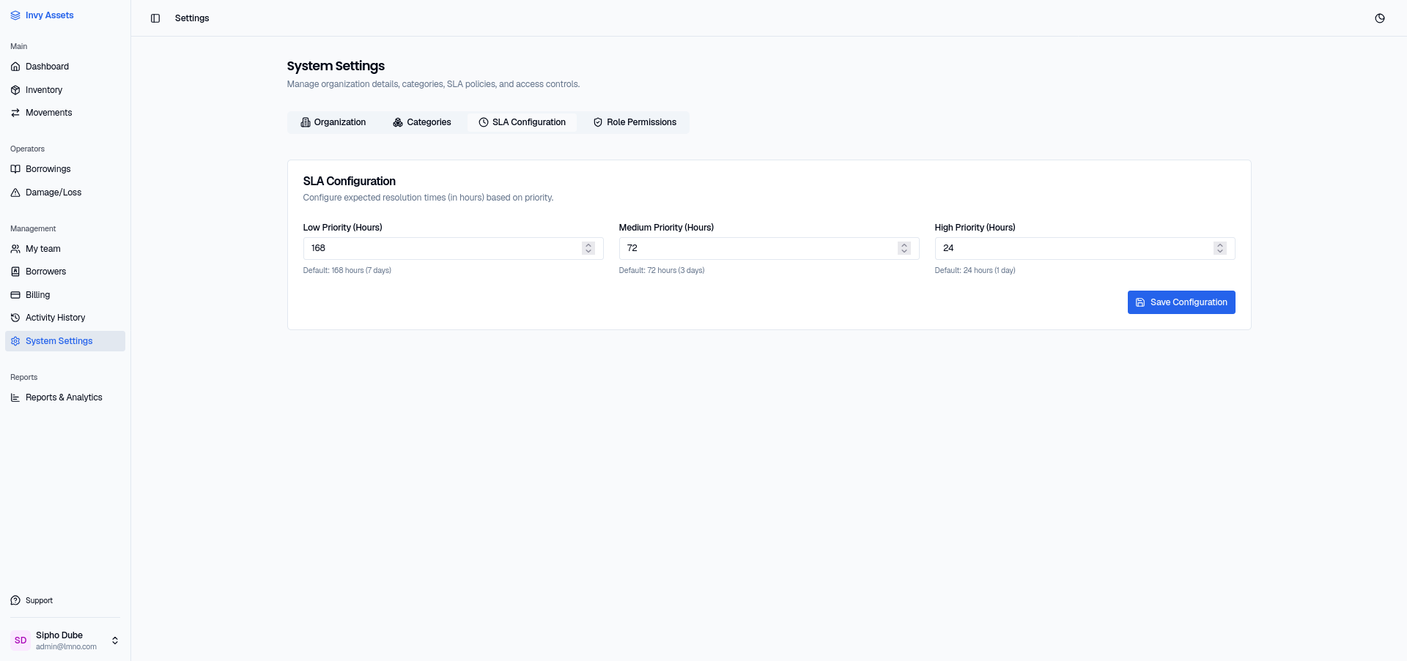Open Activity History
Screen dimensions: 1407x661
point(65,318)
